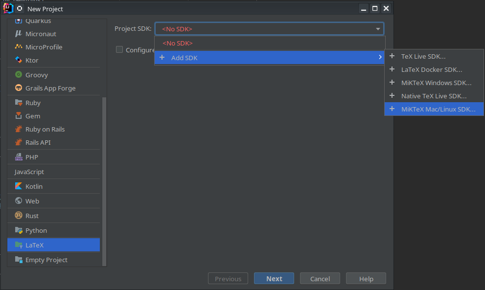Select Rust project type label
This screenshot has width=485, height=290.
(x=32, y=216)
